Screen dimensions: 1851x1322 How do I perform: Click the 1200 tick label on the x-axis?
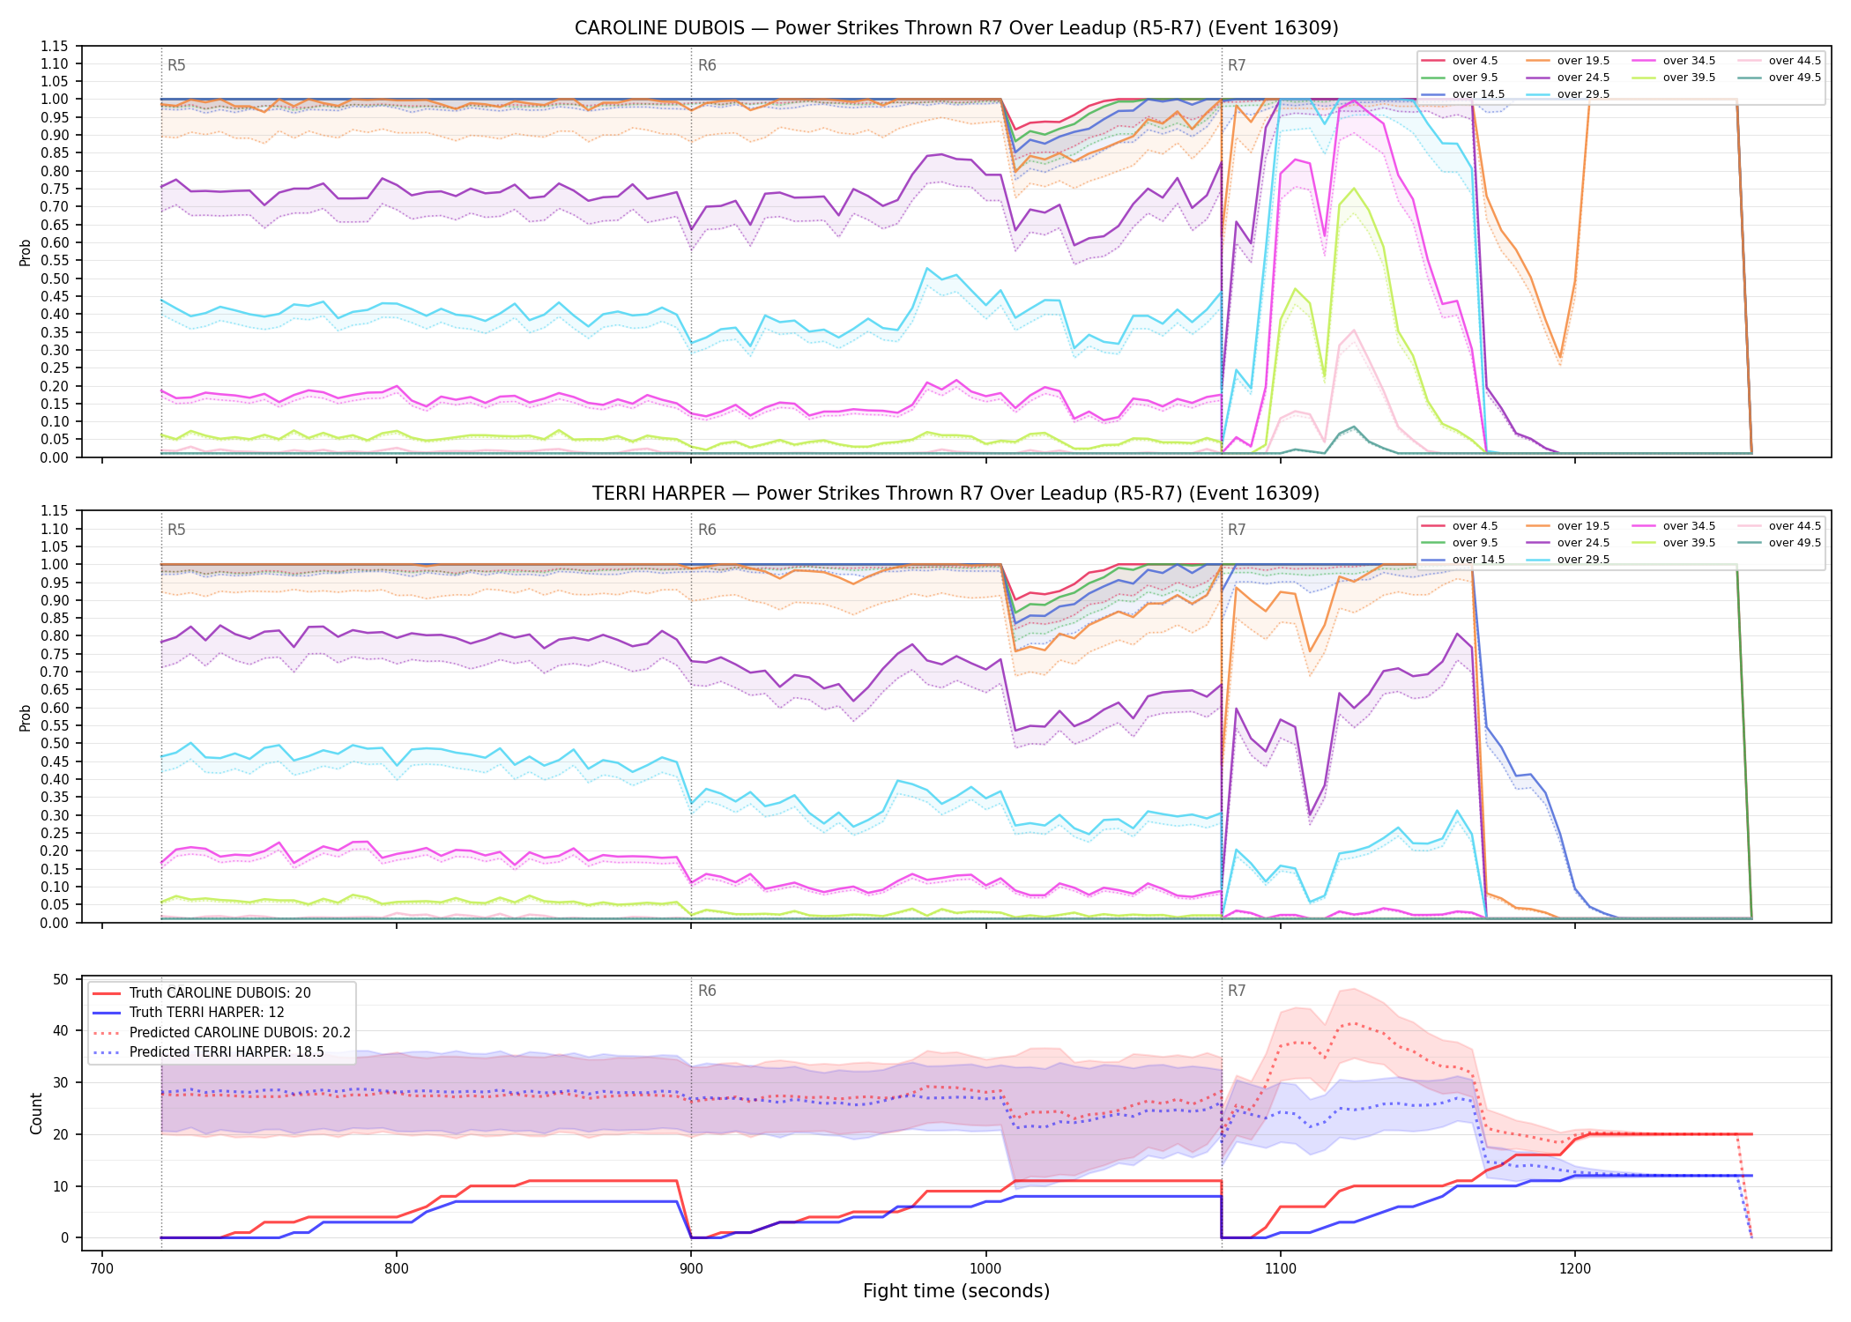1575,1268
